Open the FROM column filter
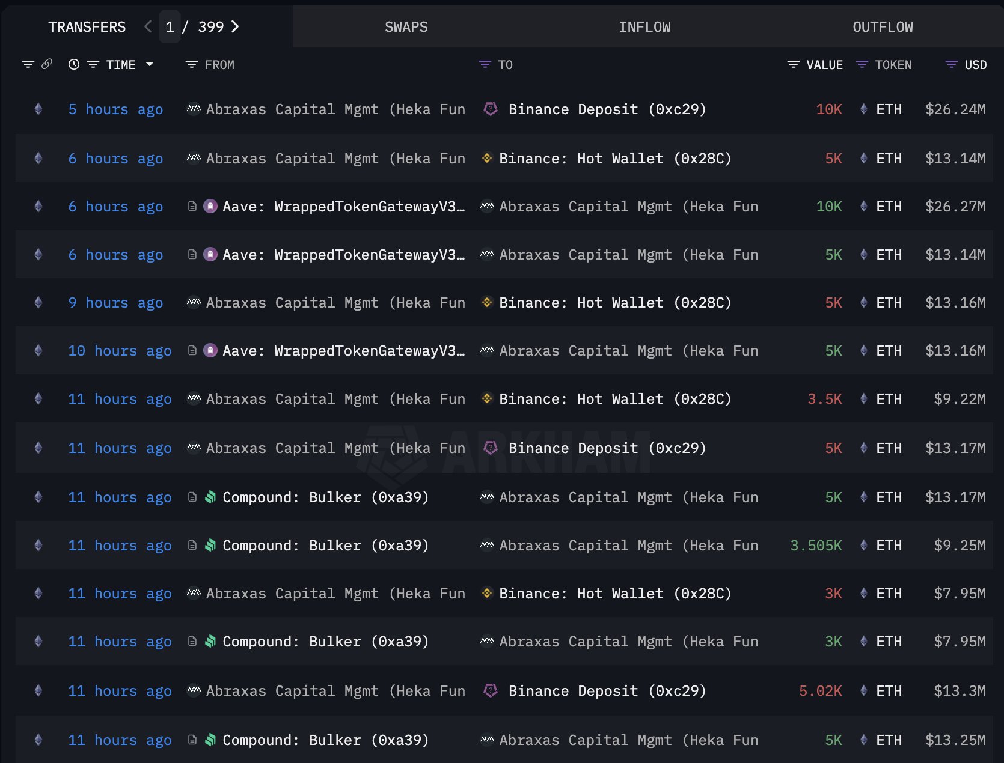 191,64
